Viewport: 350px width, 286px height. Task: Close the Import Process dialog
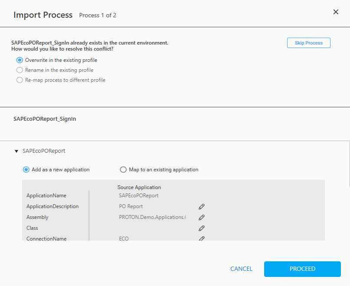[336, 12]
